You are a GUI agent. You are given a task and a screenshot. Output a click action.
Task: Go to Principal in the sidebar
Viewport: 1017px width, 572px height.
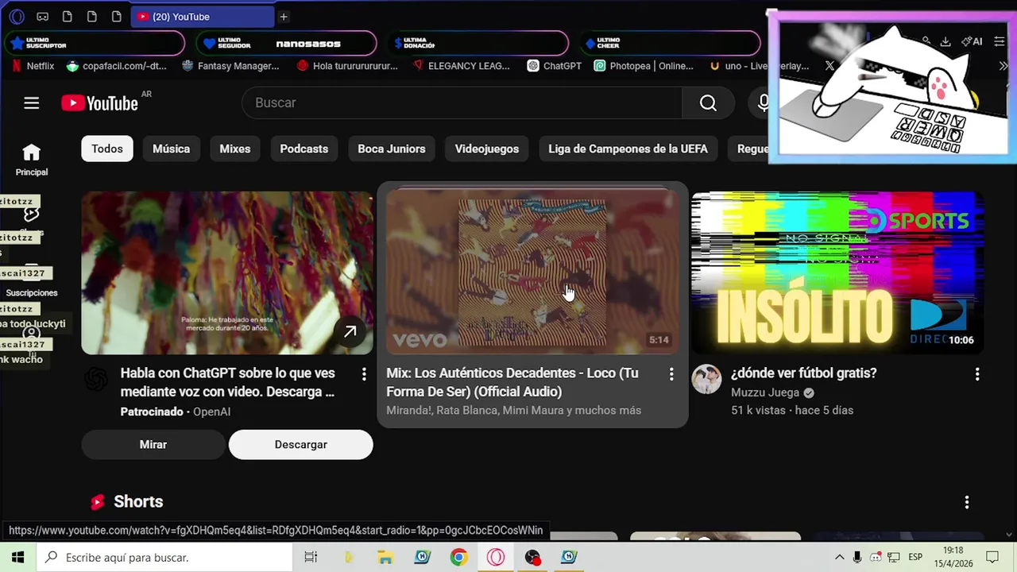tap(31, 160)
